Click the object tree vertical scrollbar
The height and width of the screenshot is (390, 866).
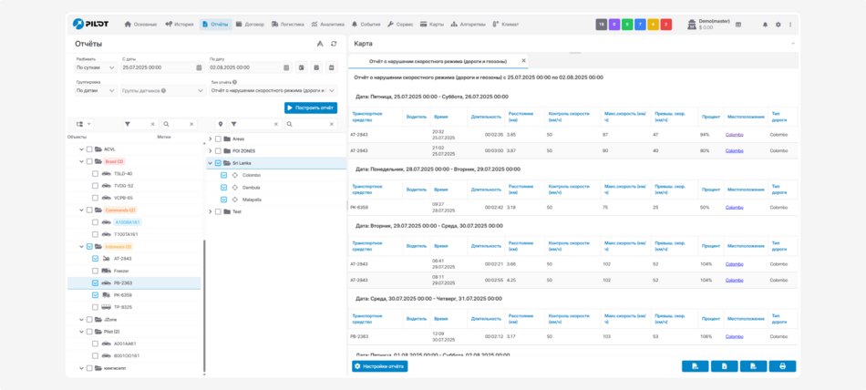[x=204, y=301]
